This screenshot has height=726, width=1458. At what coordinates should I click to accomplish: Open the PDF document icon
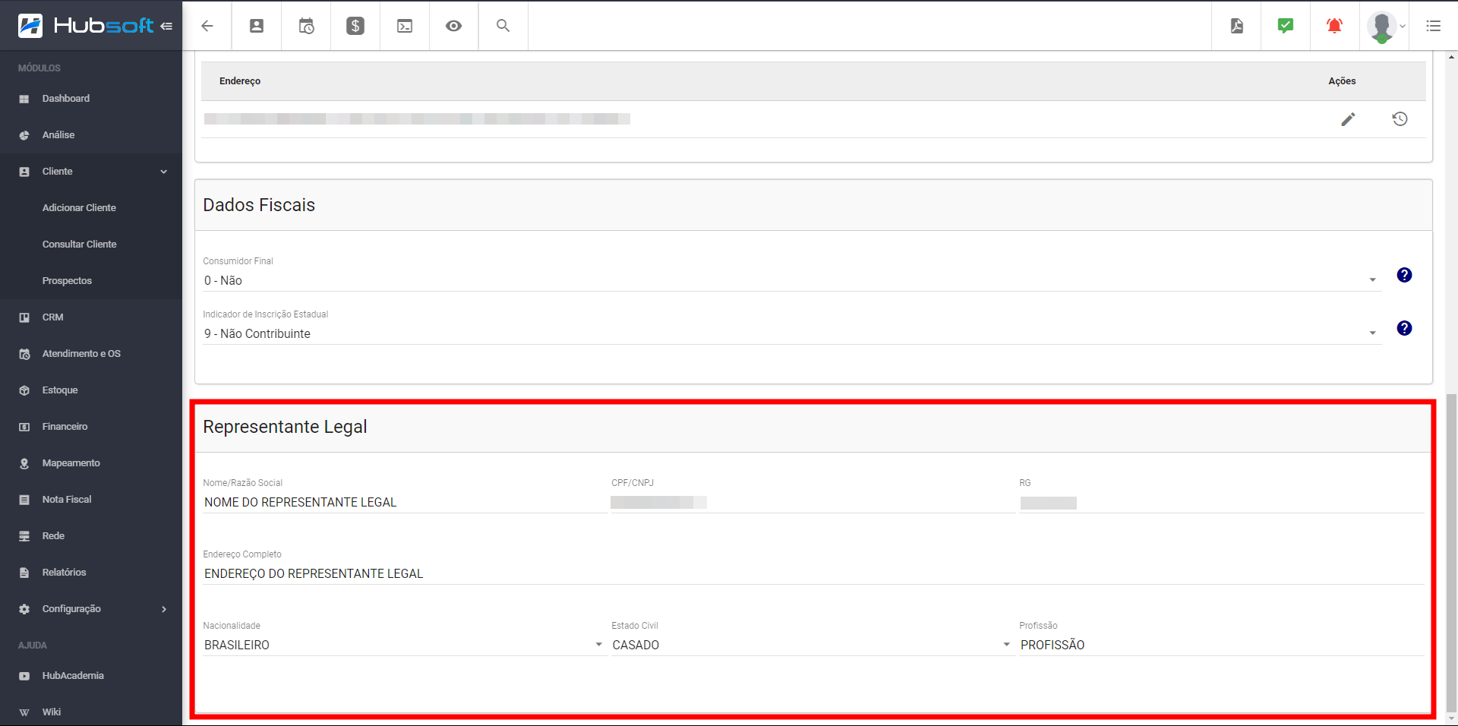(1236, 26)
